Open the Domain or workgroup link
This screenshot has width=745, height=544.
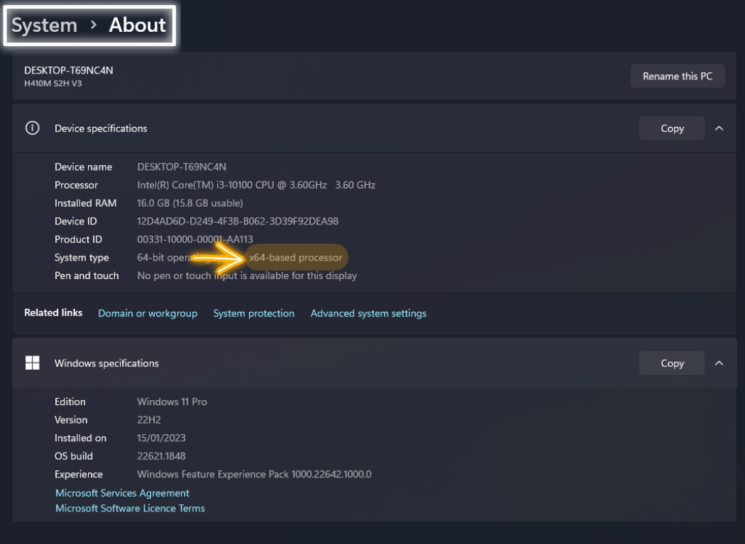click(x=148, y=313)
